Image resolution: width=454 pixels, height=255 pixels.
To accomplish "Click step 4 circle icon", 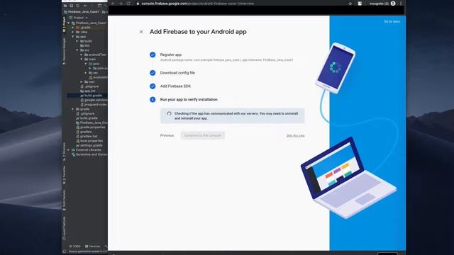I will pyautogui.click(x=153, y=99).
